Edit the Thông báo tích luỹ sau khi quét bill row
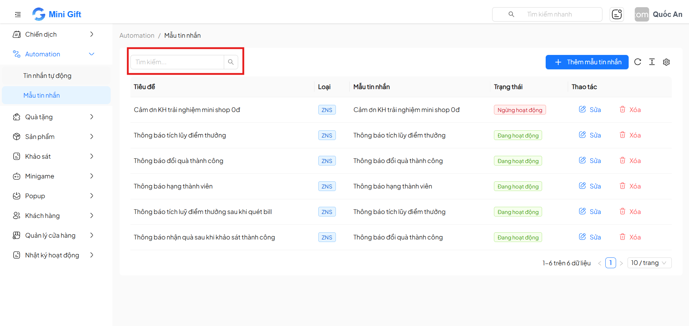Screen dimensions: 689x326 coord(590,211)
